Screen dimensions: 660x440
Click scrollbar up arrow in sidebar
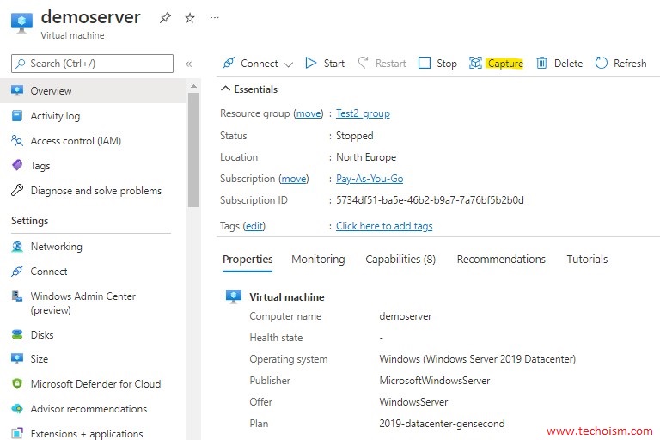[193, 86]
